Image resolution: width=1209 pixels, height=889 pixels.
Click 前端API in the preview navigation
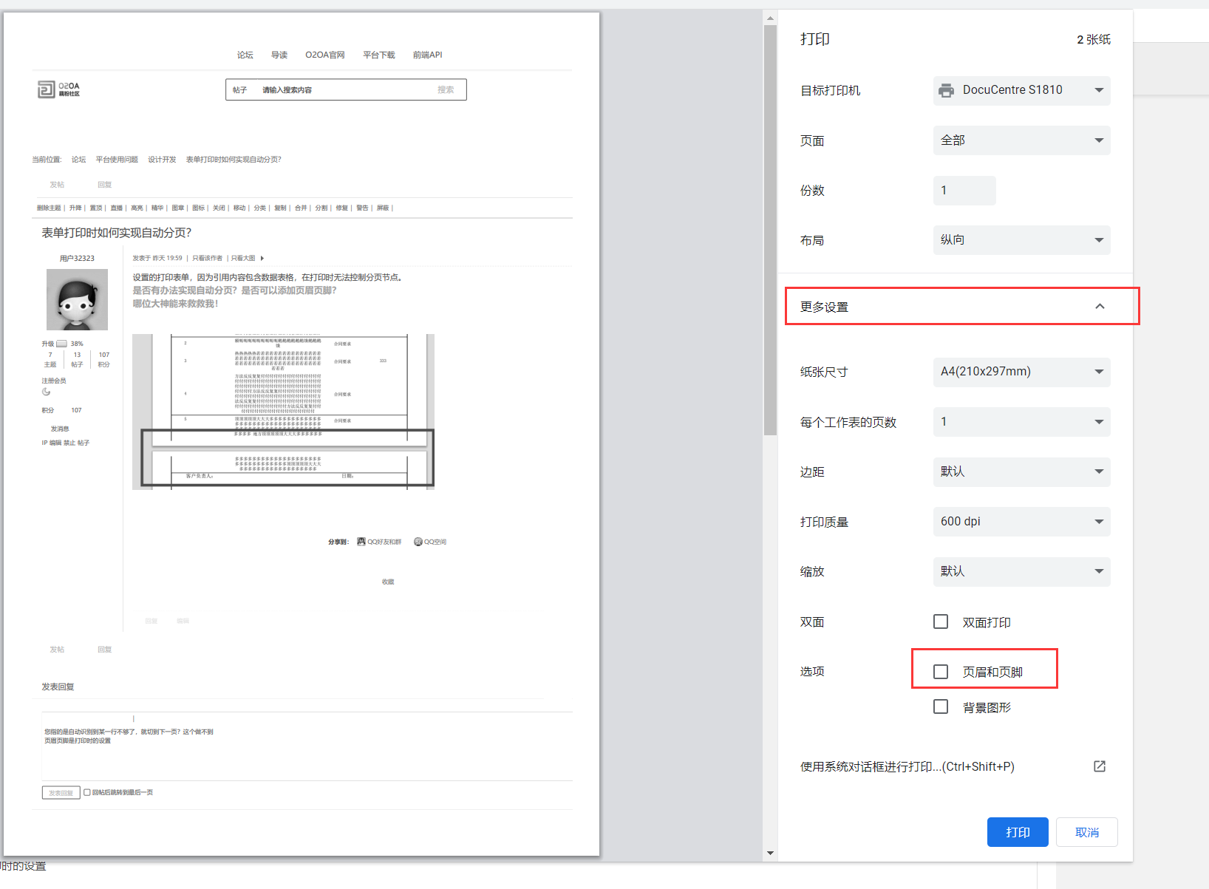click(x=428, y=55)
